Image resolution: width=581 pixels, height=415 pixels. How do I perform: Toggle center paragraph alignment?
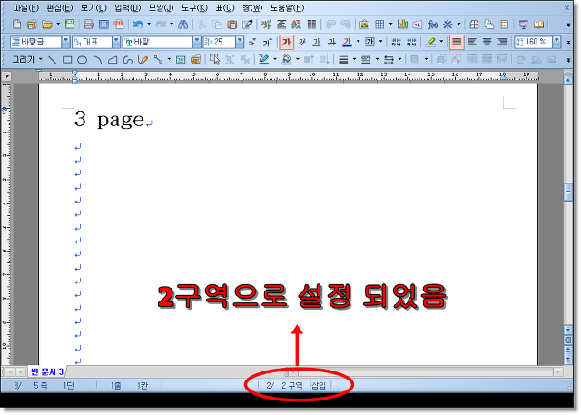(487, 43)
